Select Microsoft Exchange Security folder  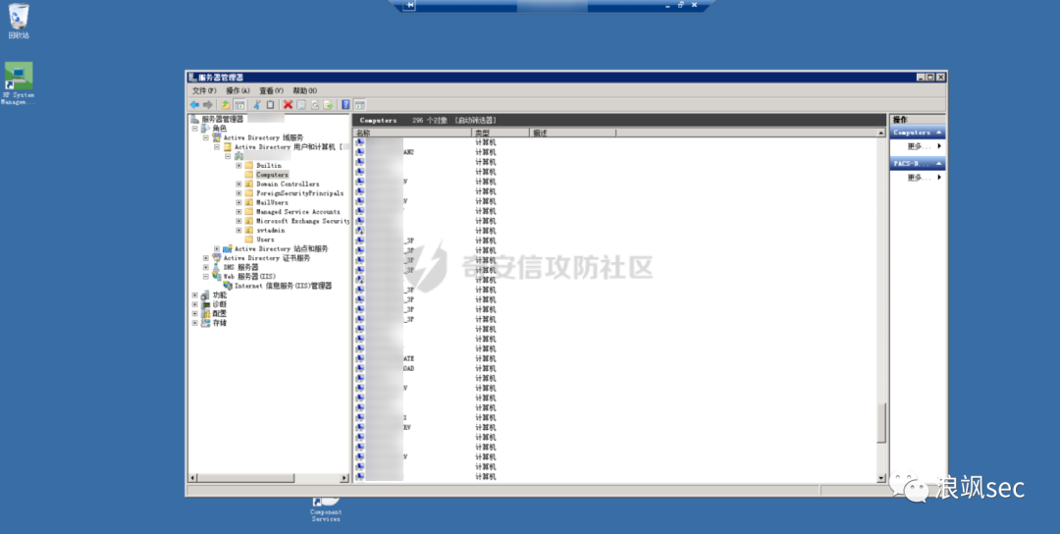pyautogui.click(x=302, y=221)
